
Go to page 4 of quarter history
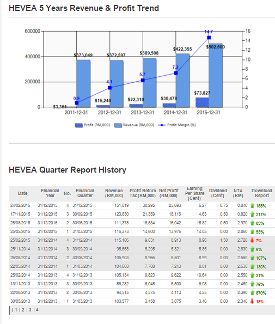37,310
